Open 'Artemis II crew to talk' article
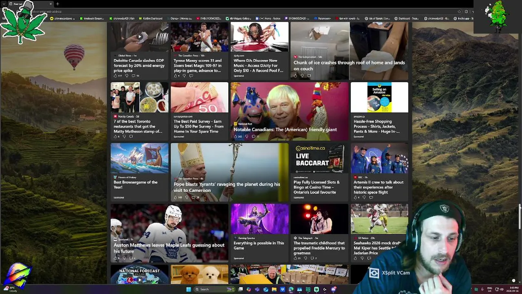Screen dimensions: 522x294 (378, 187)
